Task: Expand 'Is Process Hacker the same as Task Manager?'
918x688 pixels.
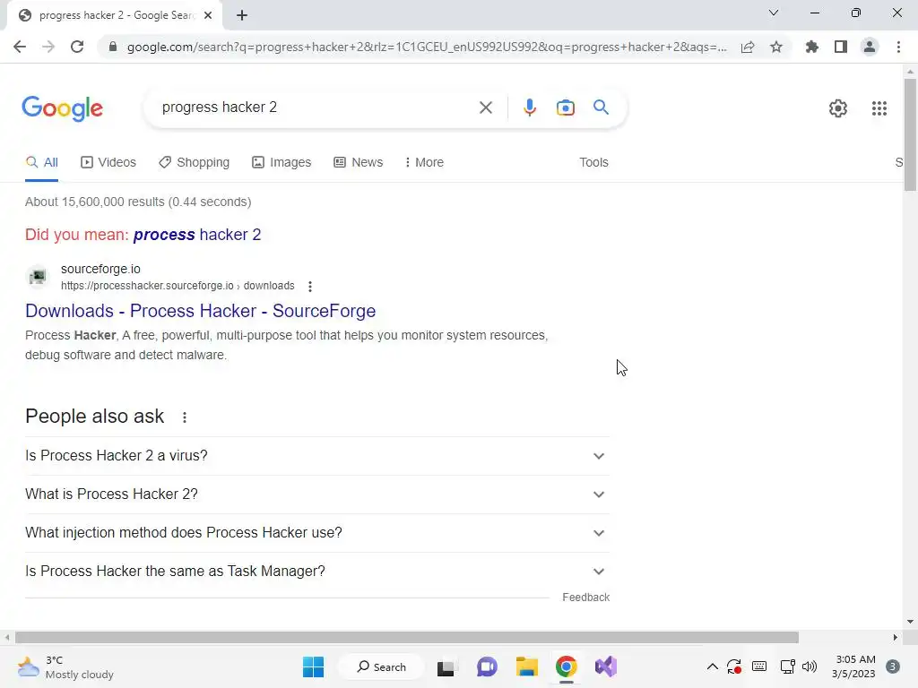Action: click(x=316, y=572)
